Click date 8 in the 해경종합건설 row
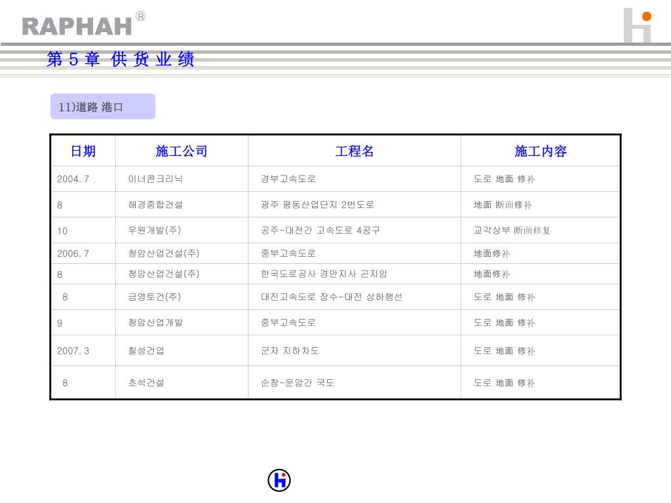 pos(60,205)
